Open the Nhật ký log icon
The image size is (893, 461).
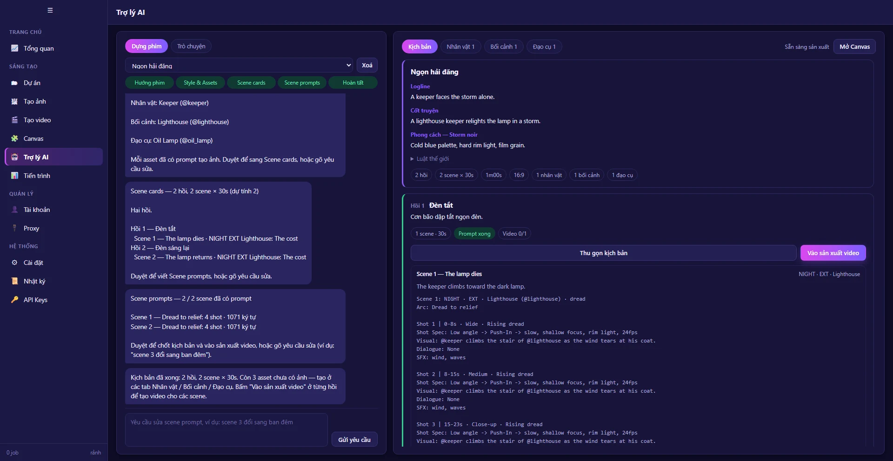pyautogui.click(x=14, y=281)
